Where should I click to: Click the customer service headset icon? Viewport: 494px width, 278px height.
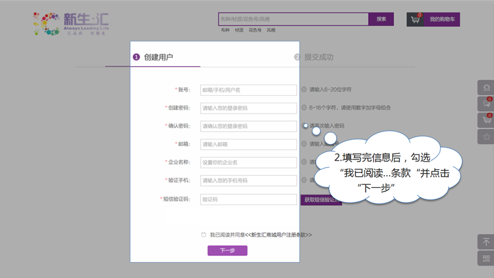point(486,88)
